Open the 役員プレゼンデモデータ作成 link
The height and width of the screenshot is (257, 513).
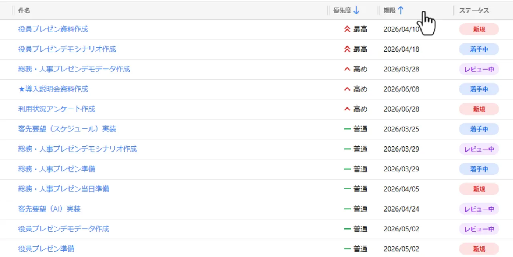click(63, 229)
